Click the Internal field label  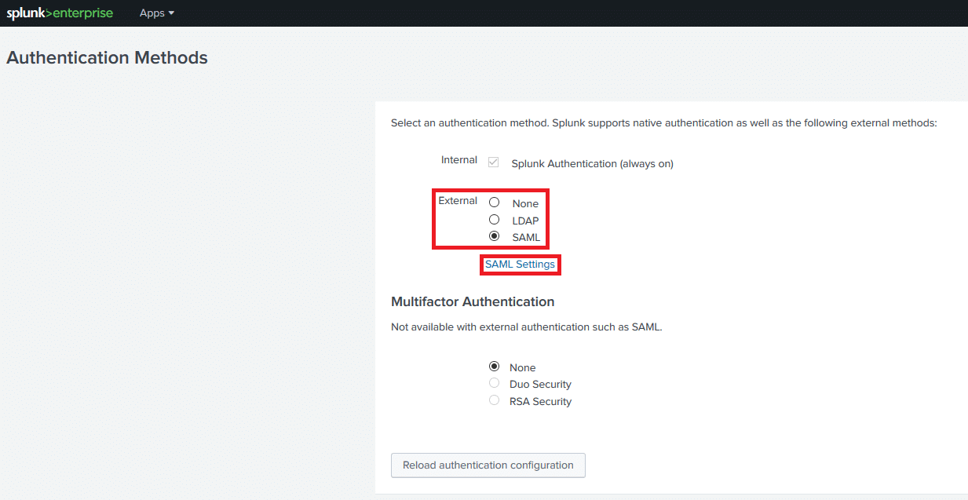(x=458, y=160)
